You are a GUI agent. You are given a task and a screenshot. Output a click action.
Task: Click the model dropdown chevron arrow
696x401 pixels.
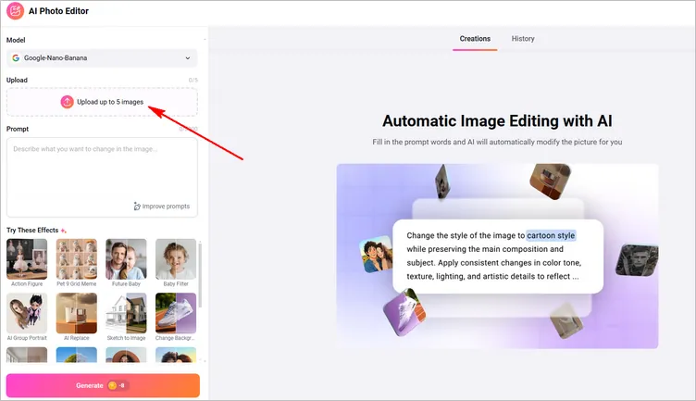point(188,57)
